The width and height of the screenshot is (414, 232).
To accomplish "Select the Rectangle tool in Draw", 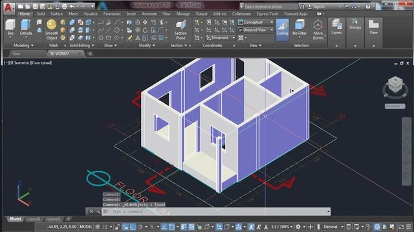I will tap(108, 38).
